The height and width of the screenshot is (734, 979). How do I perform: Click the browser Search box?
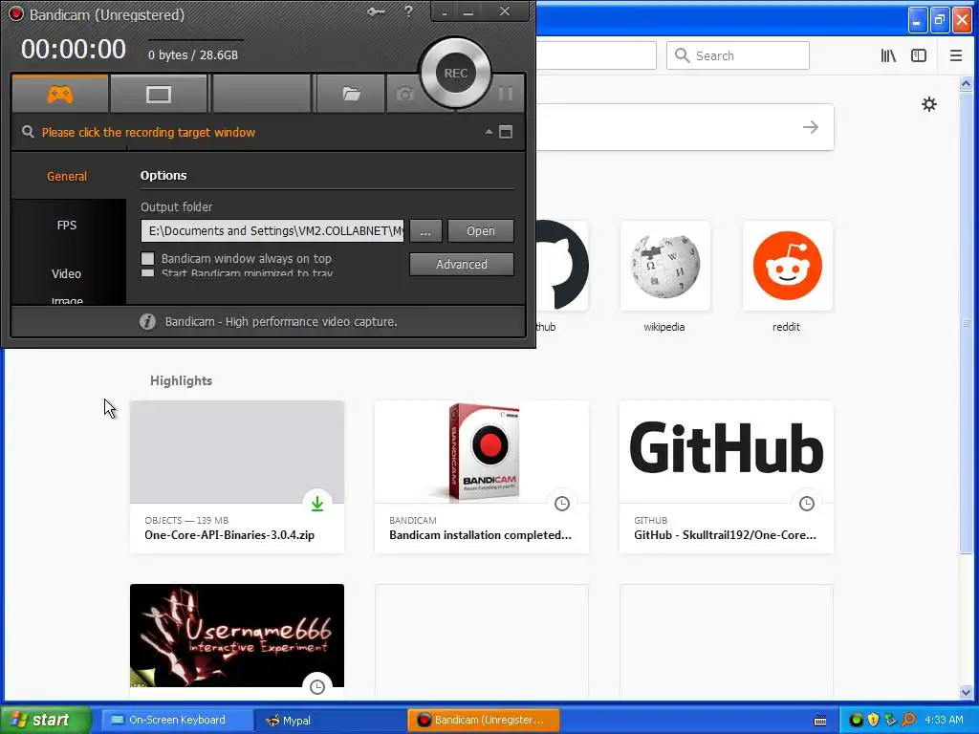click(738, 55)
